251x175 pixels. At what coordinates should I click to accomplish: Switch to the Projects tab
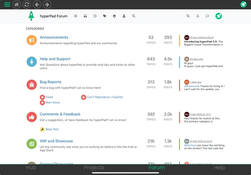coord(94,168)
